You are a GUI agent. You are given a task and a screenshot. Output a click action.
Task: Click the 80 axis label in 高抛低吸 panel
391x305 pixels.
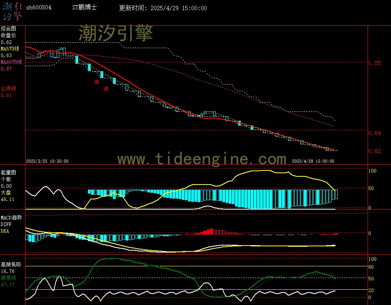(x=371, y=267)
